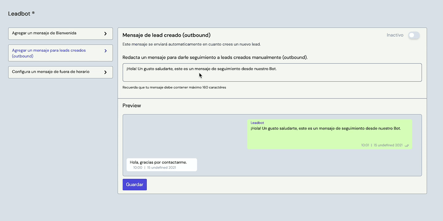Click chevron beside fuera de horario
This screenshot has height=221, width=443.
pos(106,72)
